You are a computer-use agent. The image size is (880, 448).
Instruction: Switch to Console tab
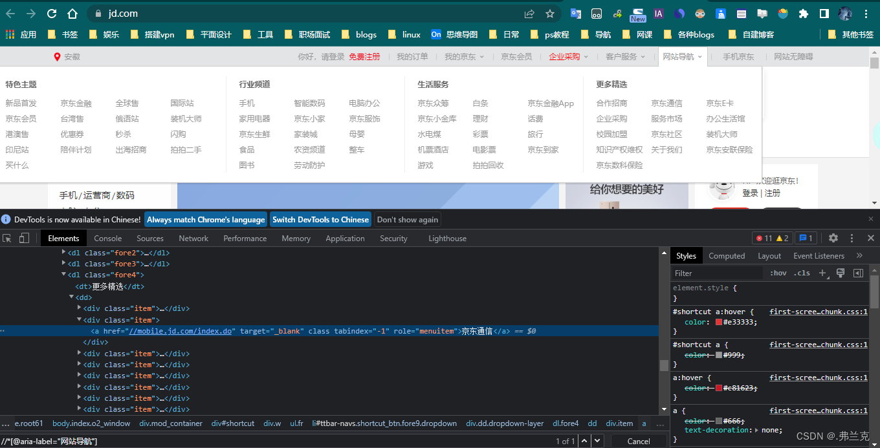(107, 239)
